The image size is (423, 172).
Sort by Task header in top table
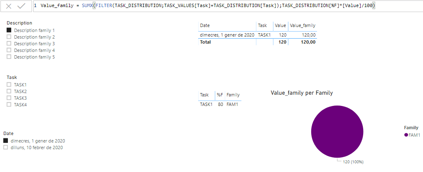coord(262,26)
